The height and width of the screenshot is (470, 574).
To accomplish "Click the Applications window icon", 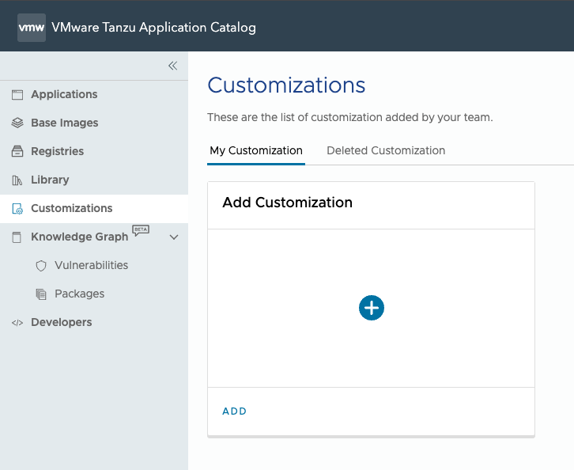I will [x=17, y=94].
